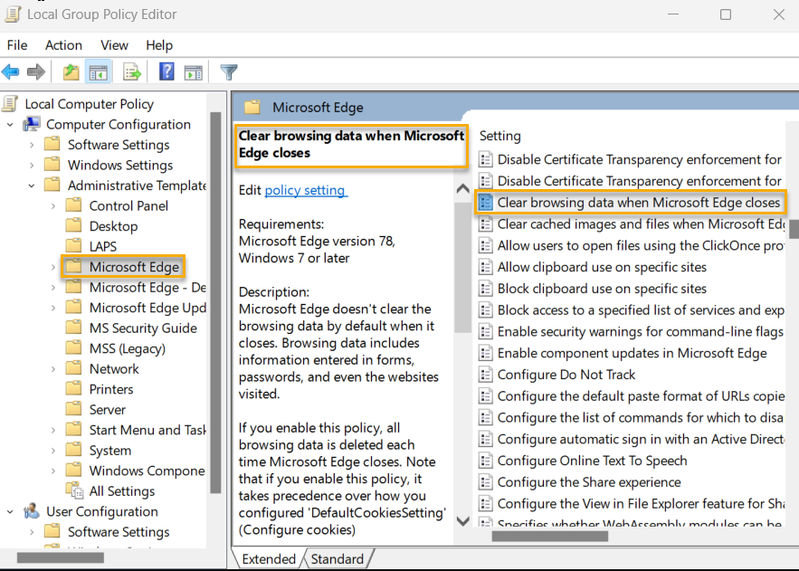799x571 pixels.
Task: Collapse the Computer Configuration node
Action: (x=10, y=124)
